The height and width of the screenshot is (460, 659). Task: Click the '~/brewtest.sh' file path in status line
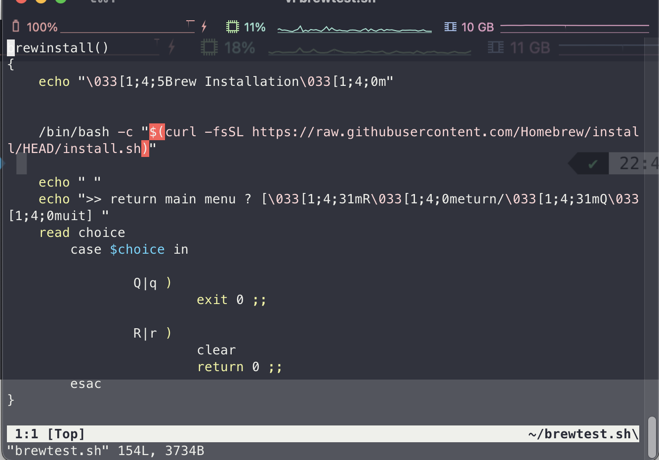tap(583, 434)
